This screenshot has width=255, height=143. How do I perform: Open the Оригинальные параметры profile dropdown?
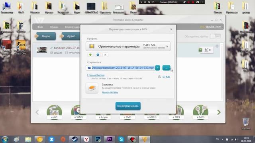[x=128, y=46]
